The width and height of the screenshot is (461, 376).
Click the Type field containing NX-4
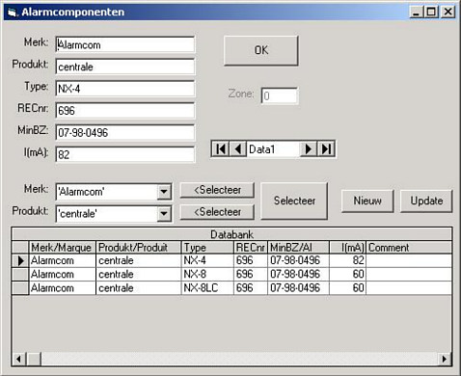click(x=125, y=89)
